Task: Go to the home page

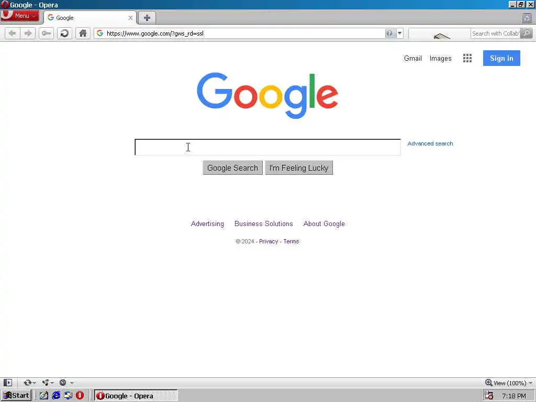Action: pyautogui.click(x=83, y=33)
